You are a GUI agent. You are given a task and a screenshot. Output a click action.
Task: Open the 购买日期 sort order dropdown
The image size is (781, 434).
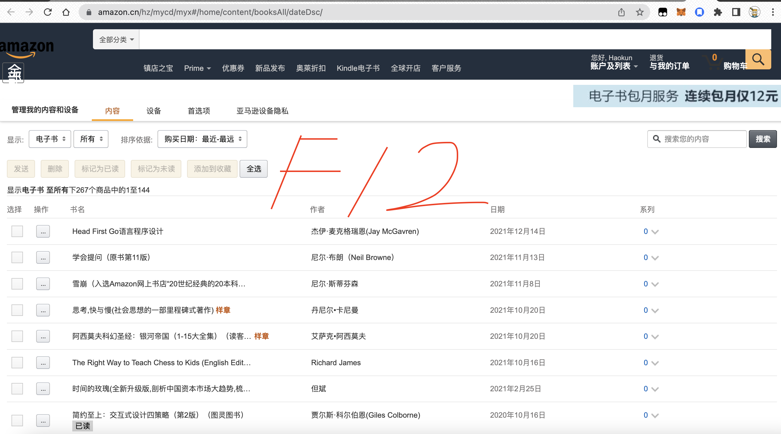point(202,139)
